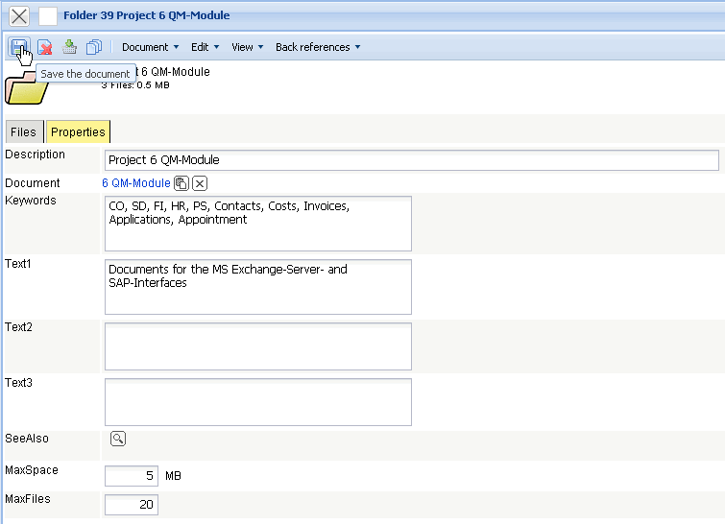725x524 pixels.
Task: Click the delete document red X icon
Action: pos(44,47)
